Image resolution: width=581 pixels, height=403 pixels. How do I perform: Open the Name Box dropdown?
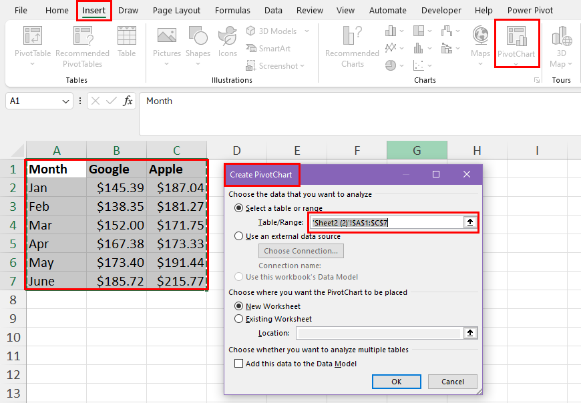pyautogui.click(x=65, y=101)
